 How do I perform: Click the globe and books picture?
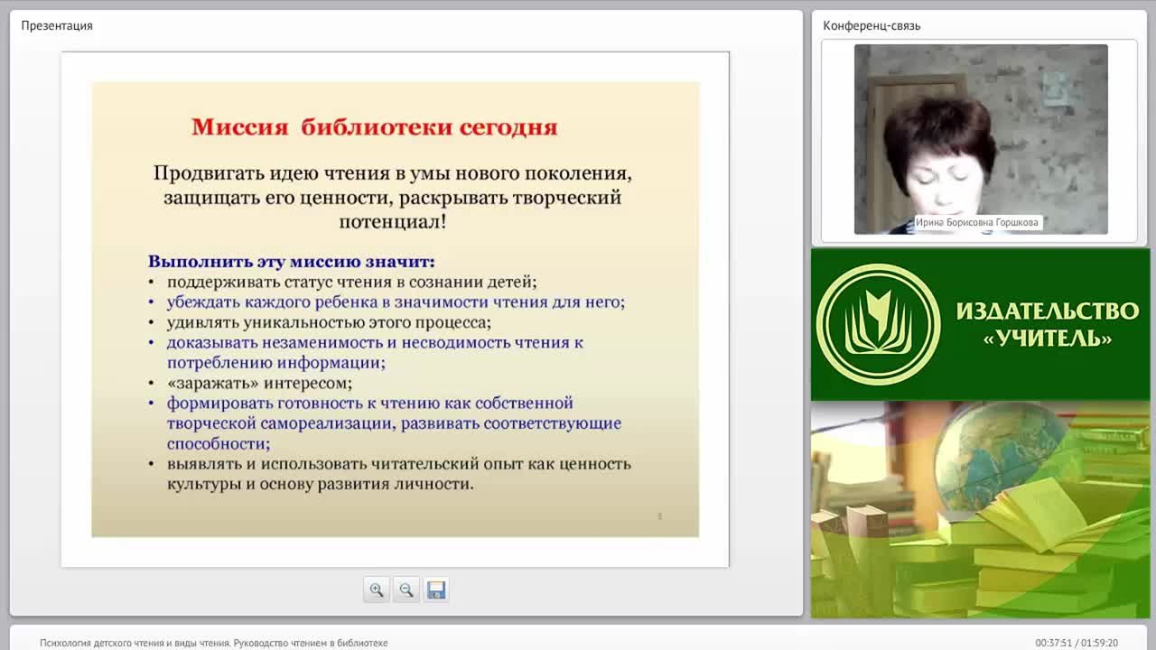tap(980, 510)
